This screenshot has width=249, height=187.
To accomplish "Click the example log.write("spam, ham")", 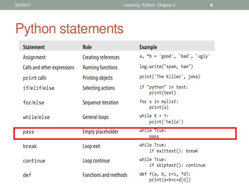I will point(166,66).
